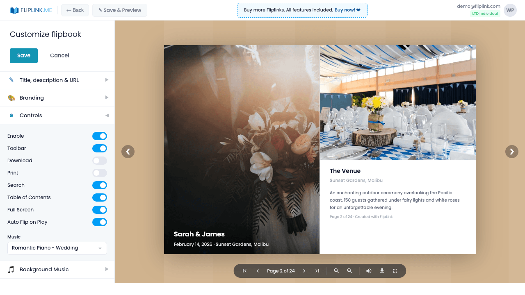Enable the Download option
The image size is (525, 295).
pyautogui.click(x=100, y=160)
